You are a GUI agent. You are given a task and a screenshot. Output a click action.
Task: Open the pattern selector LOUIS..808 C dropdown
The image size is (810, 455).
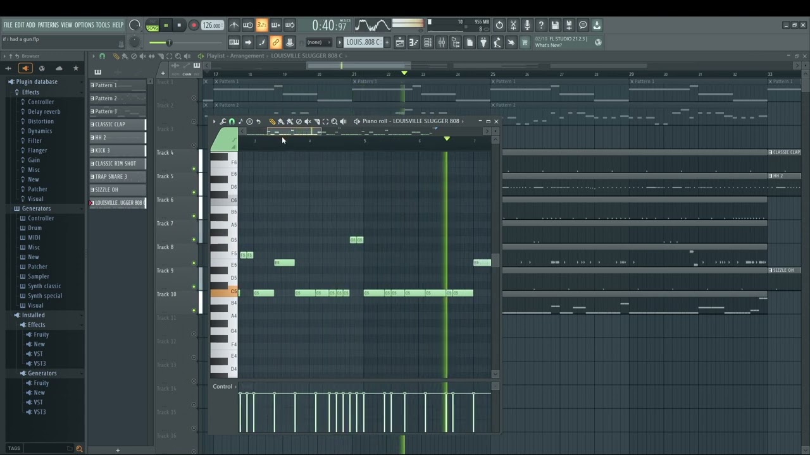point(364,42)
